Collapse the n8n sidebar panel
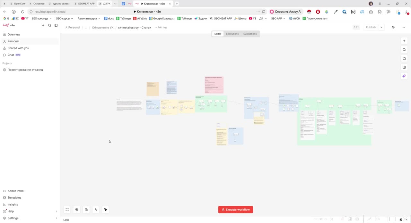 [56, 25]
